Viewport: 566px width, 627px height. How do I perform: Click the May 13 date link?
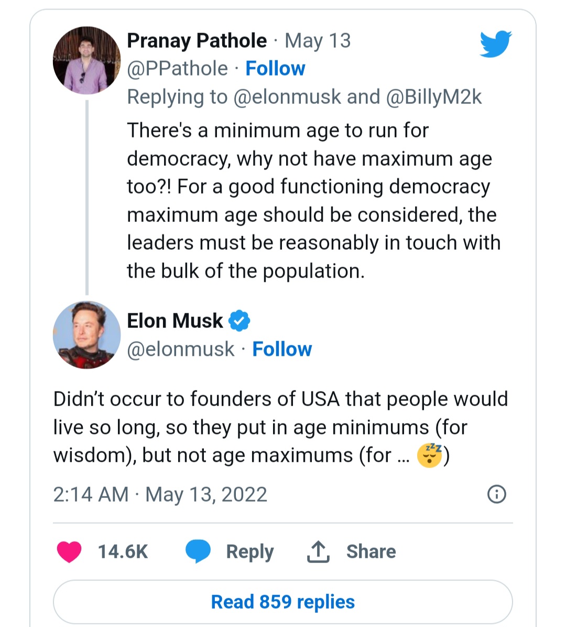point(318,40)
